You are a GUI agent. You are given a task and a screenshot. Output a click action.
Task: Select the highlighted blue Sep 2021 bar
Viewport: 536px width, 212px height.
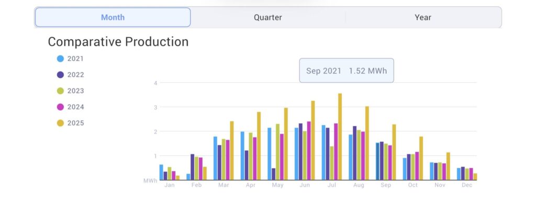(377, 161)
